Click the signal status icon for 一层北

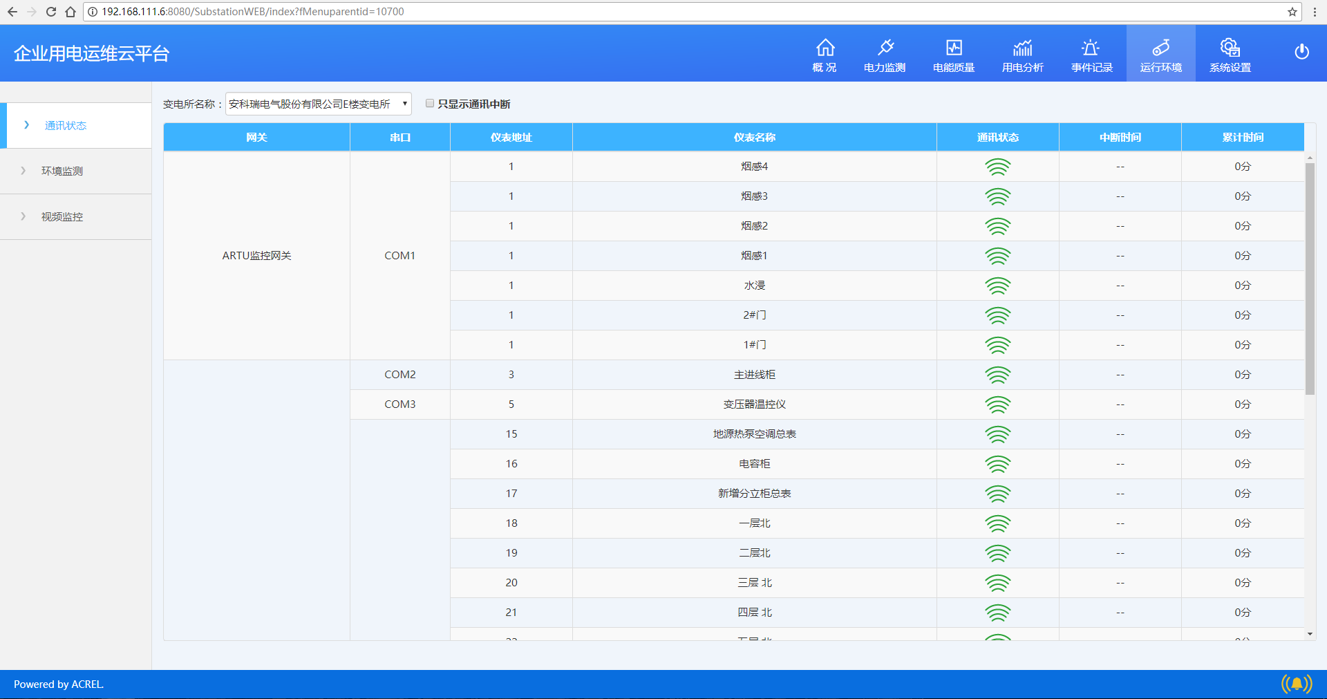click(x=998, y=523)
